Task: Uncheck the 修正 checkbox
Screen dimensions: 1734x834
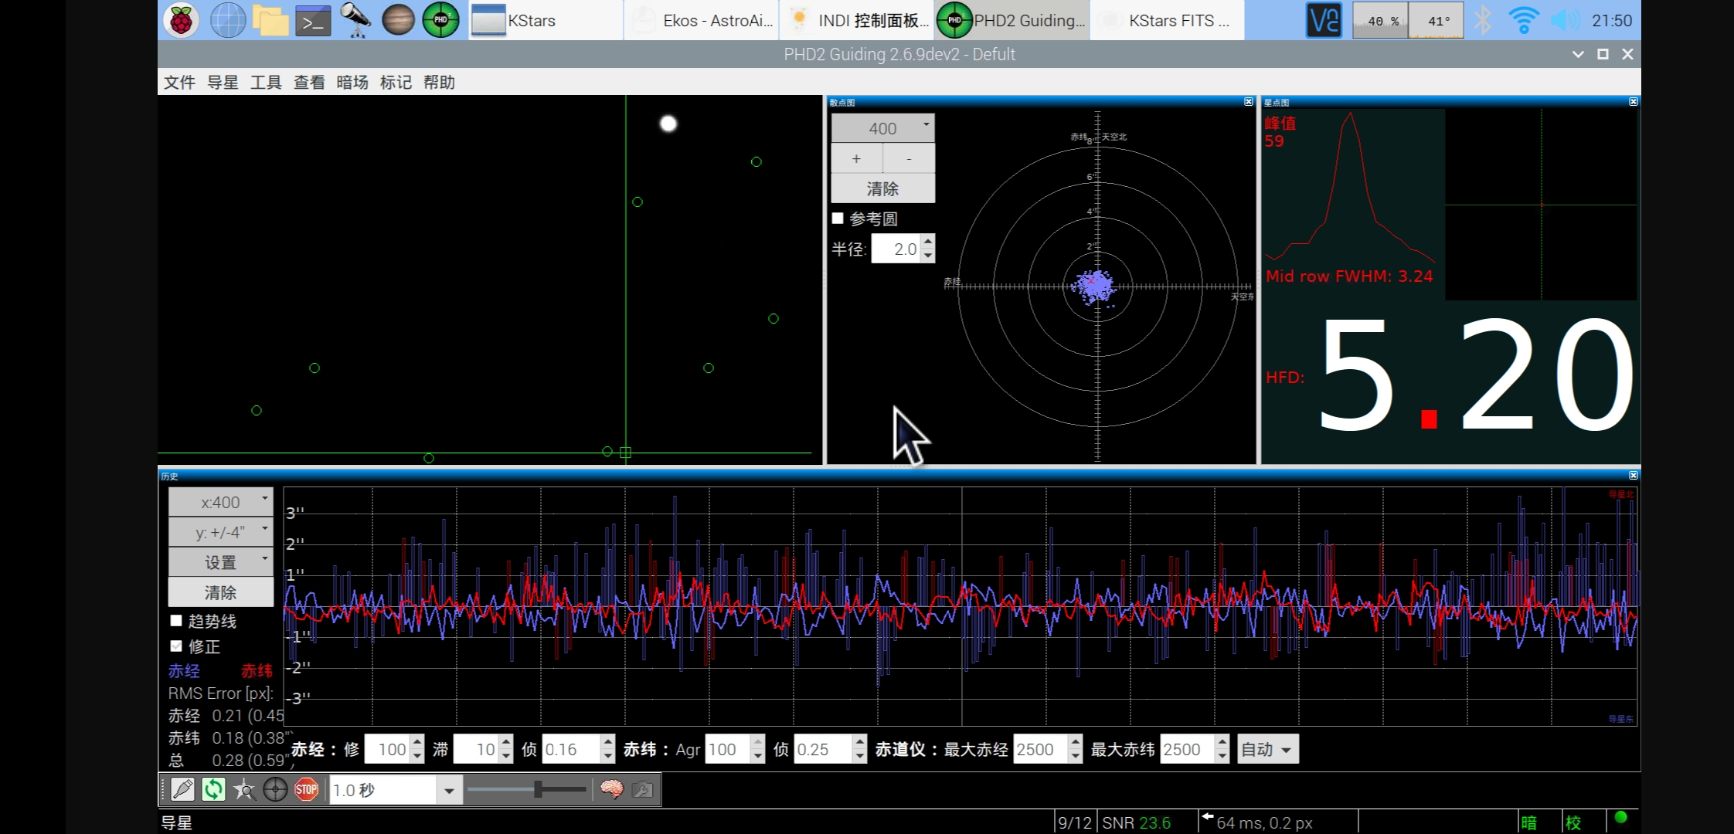Action: [x=176, y=646]
